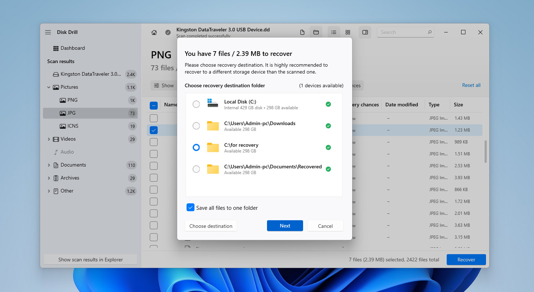Viewport: 534px width, 292px height.
Task: Expand the Archives tree node
Action: pyautogui.click(x=49, y=178)
